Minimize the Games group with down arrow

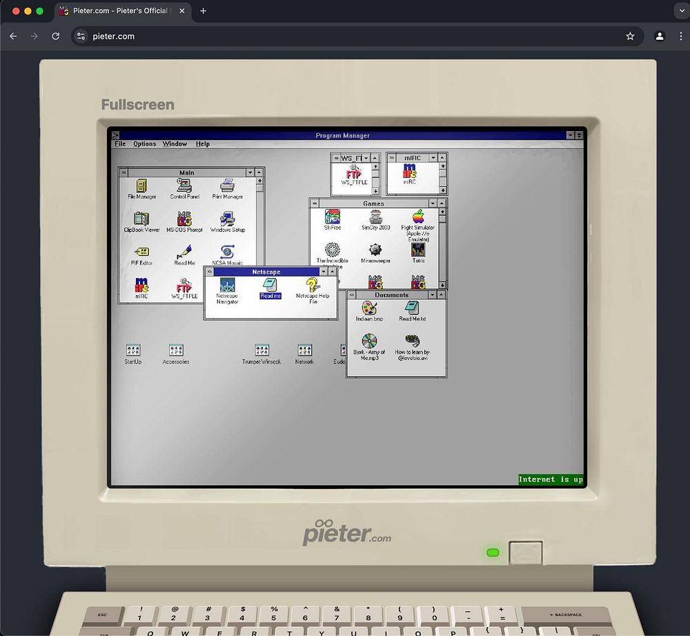click(x=433, y=203)
